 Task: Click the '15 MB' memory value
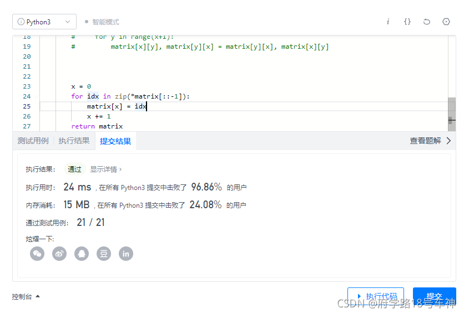tap(77, 205)
